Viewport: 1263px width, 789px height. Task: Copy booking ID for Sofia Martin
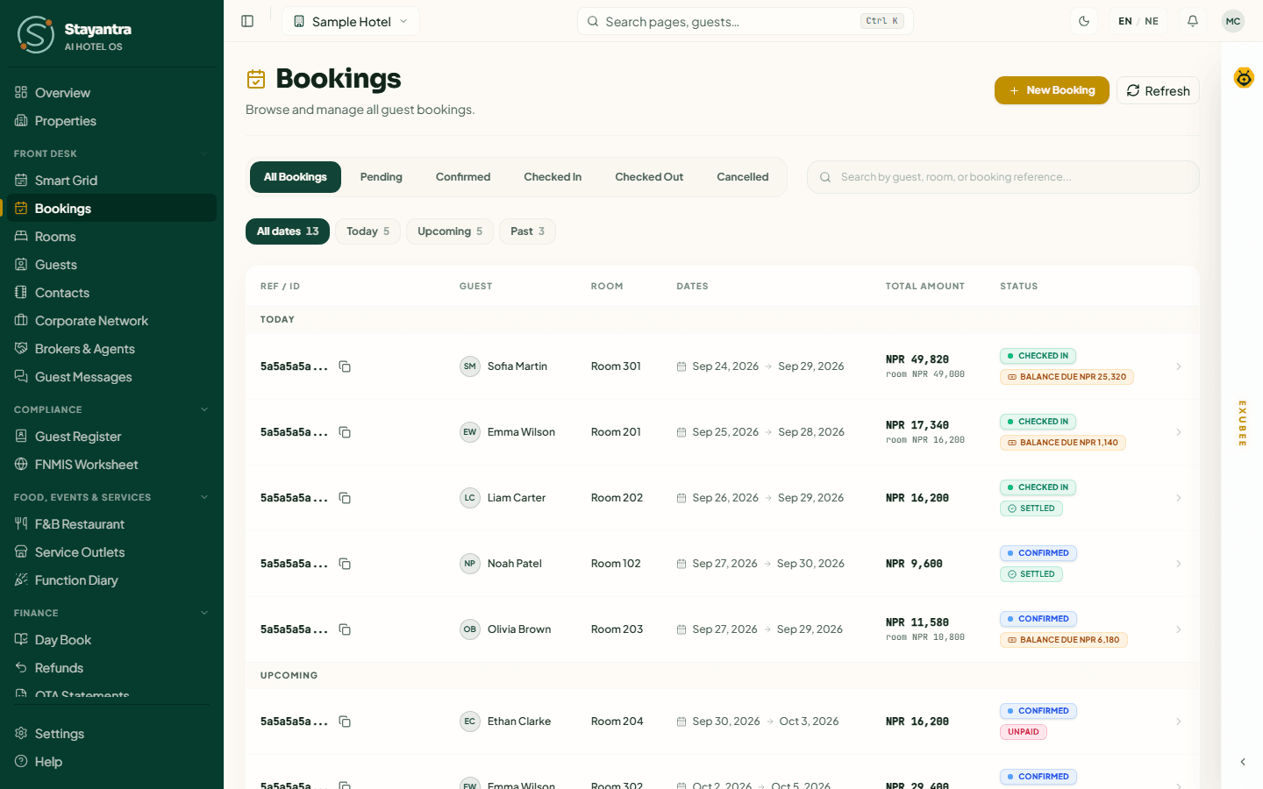click(x=345, y=366)
